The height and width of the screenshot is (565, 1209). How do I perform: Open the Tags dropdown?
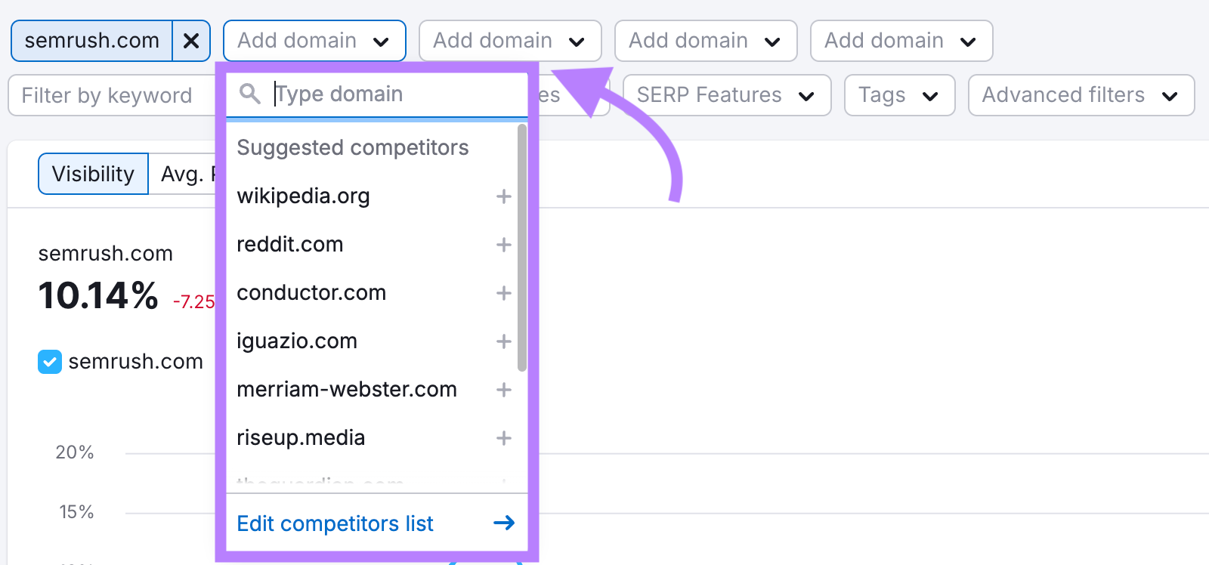(x=899, y=95)
